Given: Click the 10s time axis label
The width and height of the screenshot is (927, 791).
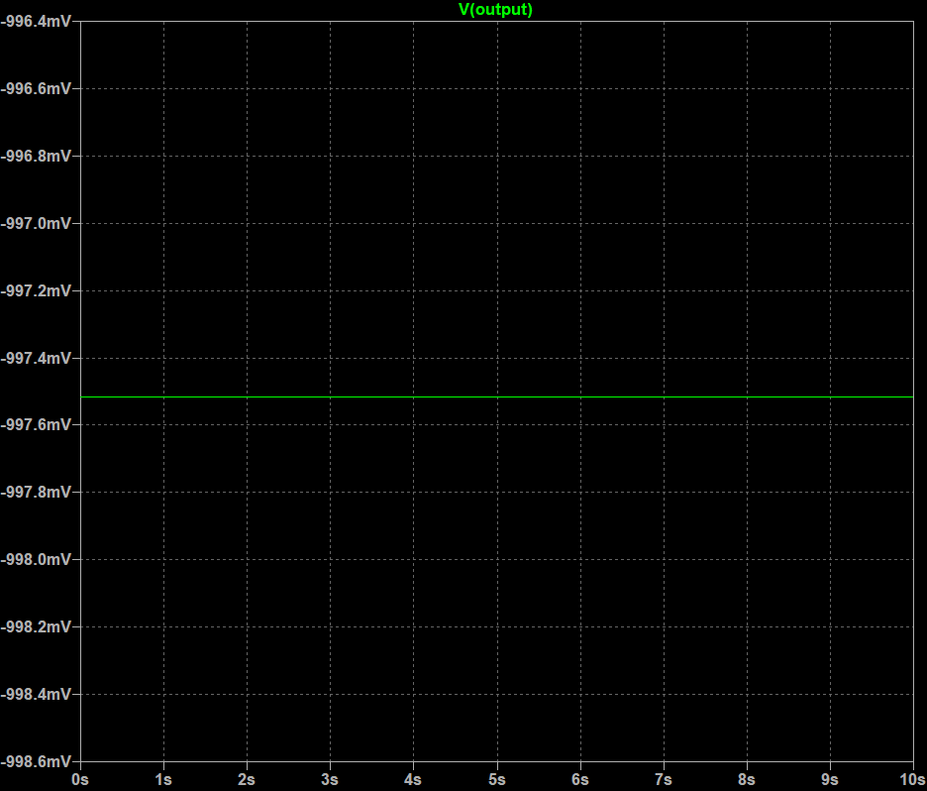Looking at the screenshot, I should [x=910, y=778].
